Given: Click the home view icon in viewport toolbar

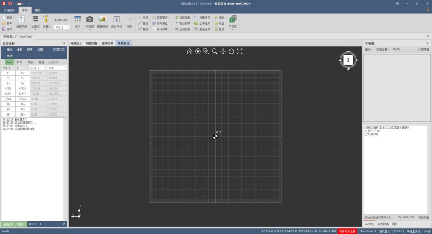Looking at the screenshot, I should pos(189,51).
